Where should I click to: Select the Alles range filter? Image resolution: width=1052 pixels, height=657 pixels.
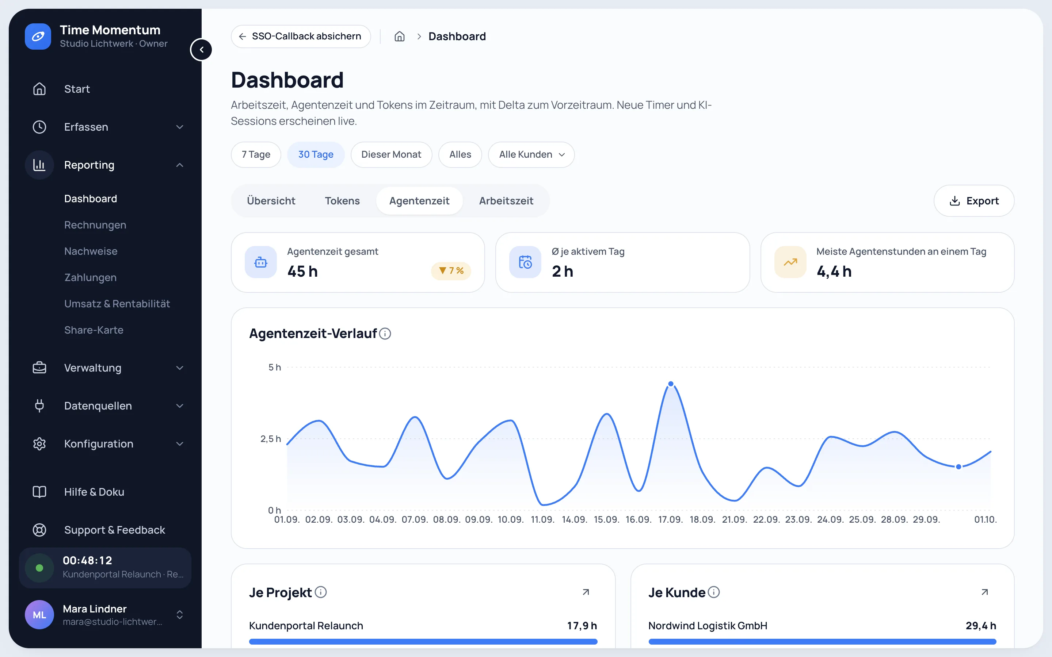460,154
